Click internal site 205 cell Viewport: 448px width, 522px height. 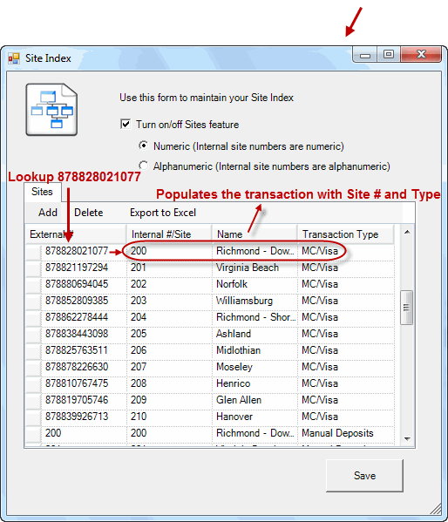(169, 336)
